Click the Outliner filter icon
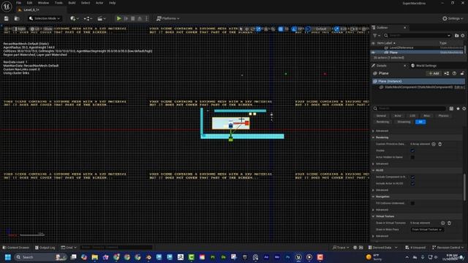This screenshot has width=468, height=263. coord(376,36)
